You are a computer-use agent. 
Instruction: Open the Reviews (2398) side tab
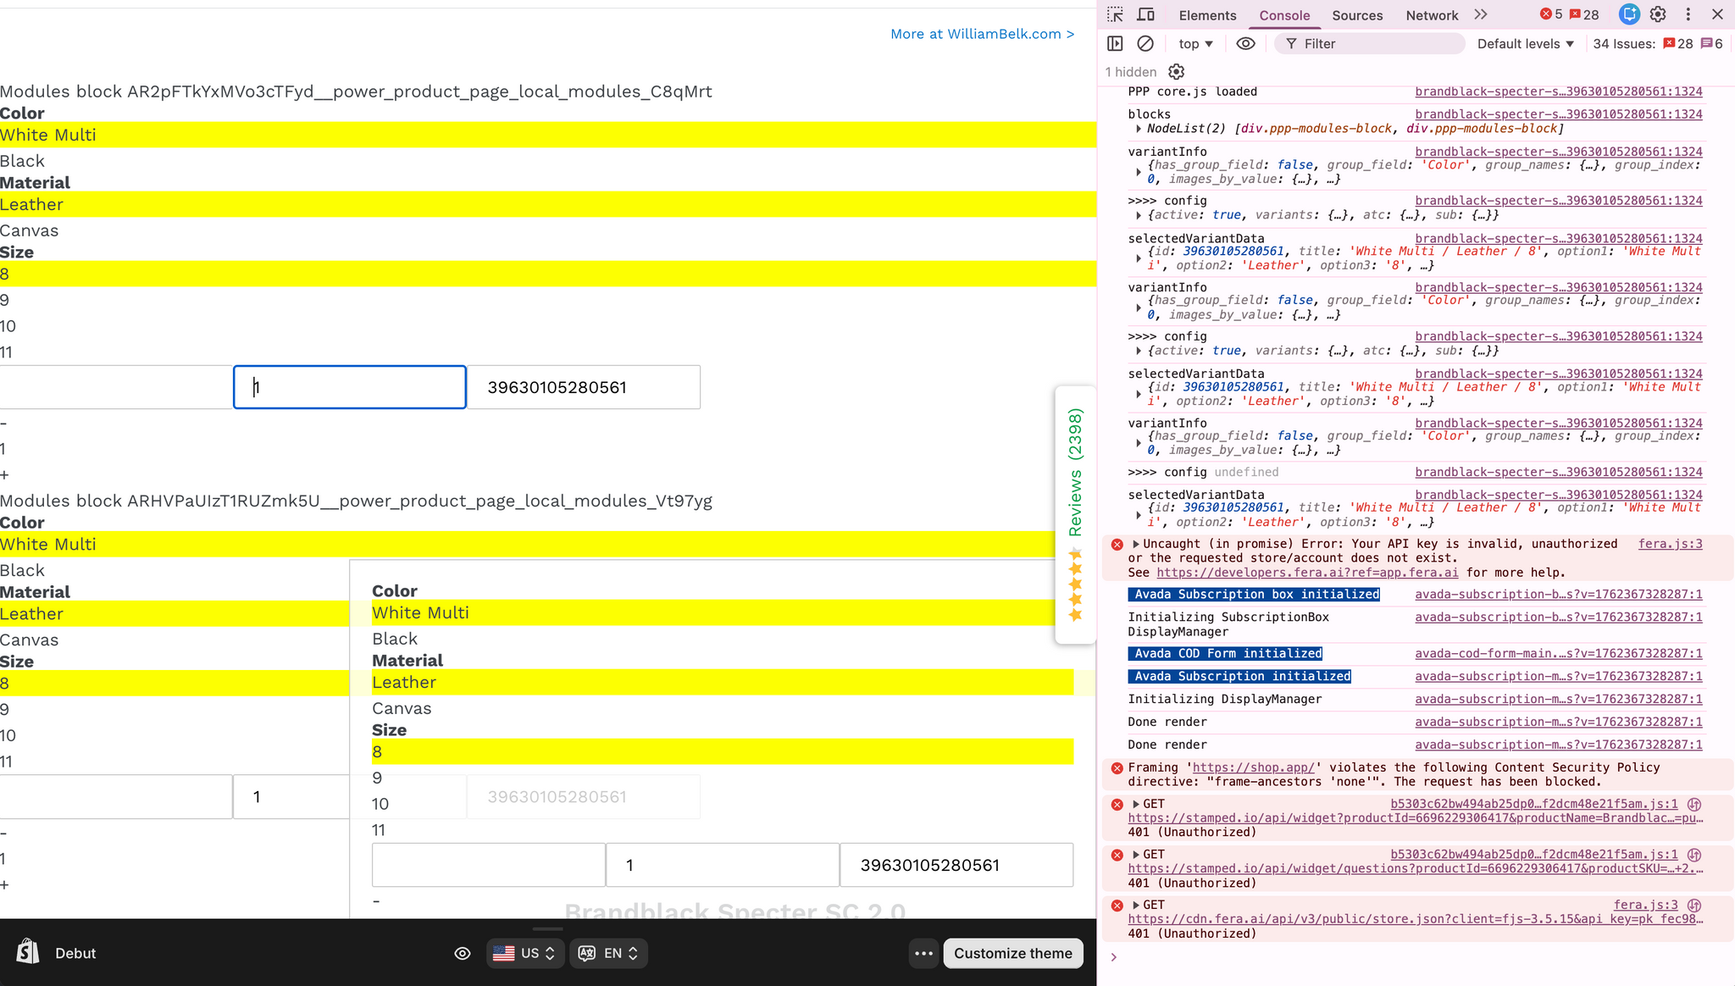1075,474
